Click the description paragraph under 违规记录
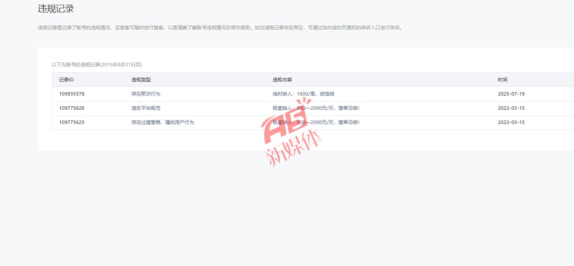The image size is (574, 266). [x=220, y=28]
